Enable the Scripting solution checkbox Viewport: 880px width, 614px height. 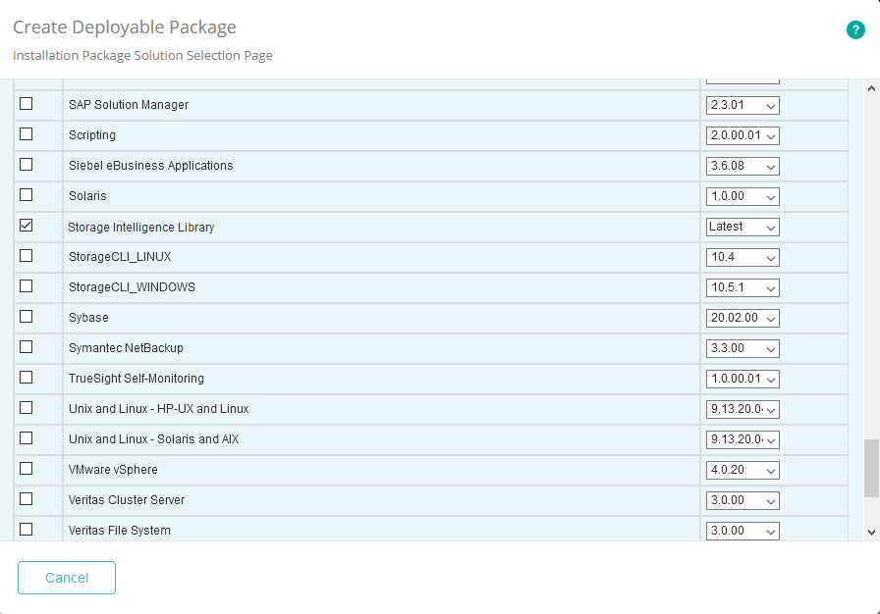27,133
